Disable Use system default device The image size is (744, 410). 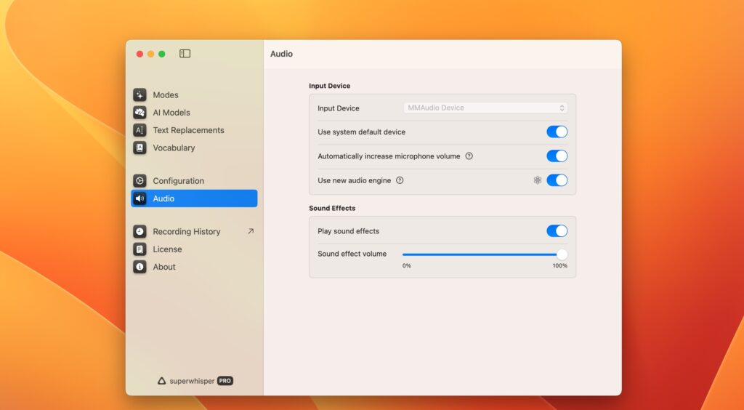(557, 132)
